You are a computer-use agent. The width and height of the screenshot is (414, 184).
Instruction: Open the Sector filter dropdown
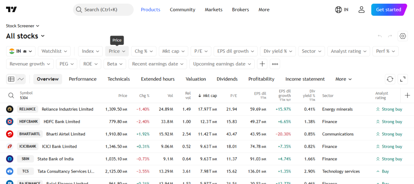pos(312,51)
